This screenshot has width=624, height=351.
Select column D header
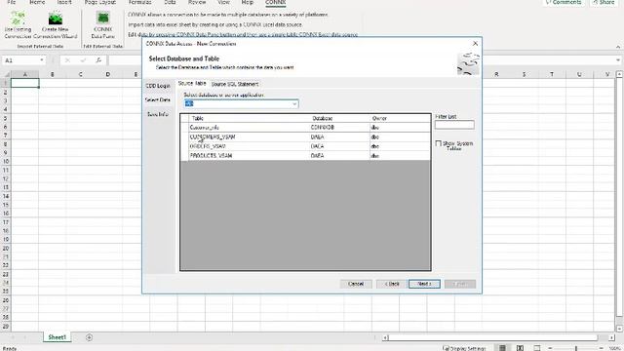[x=108, y=74]
